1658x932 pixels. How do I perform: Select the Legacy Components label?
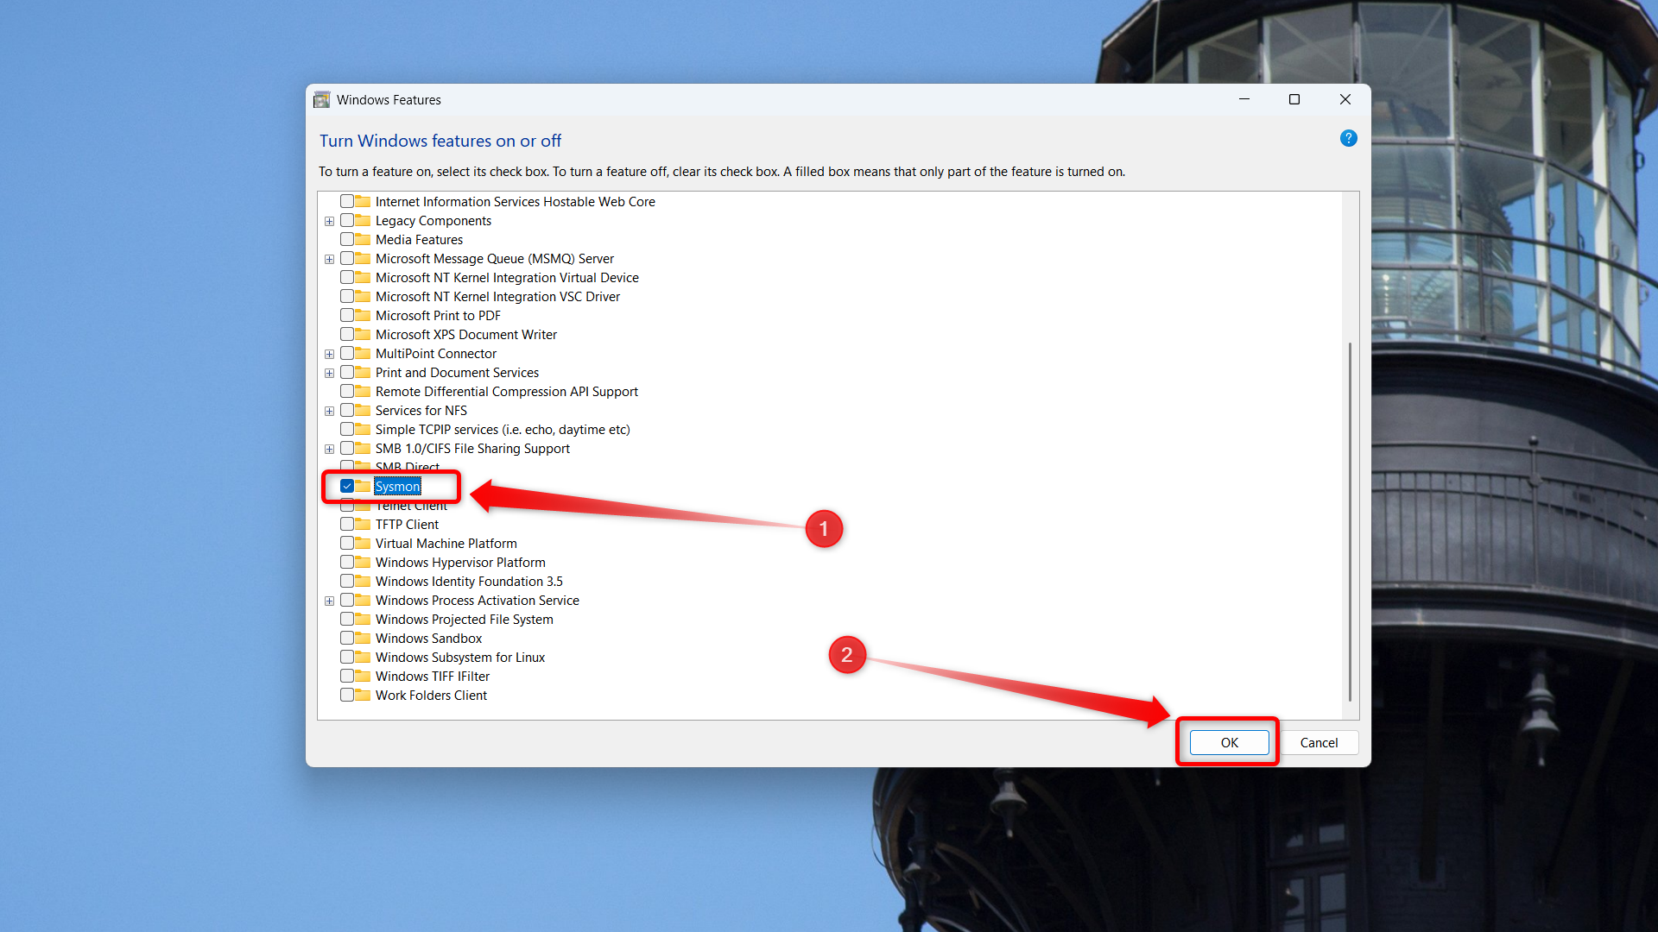[433, 221]
